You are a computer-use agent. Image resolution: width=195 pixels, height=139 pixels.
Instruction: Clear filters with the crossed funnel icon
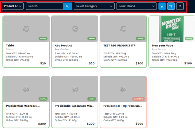click(180, 6)
